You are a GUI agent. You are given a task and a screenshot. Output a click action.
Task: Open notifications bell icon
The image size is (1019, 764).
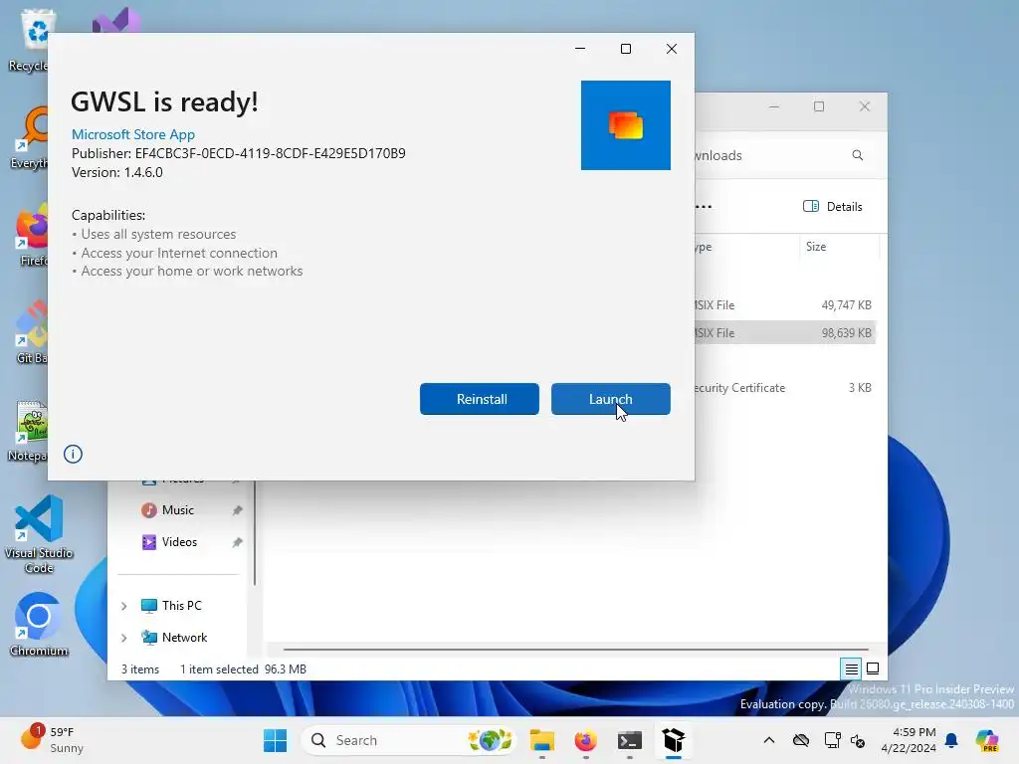tap(951, 740)
